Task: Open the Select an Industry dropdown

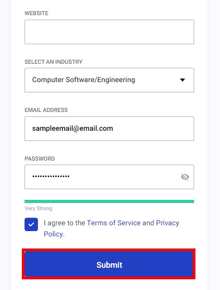Action: point(109,80)
